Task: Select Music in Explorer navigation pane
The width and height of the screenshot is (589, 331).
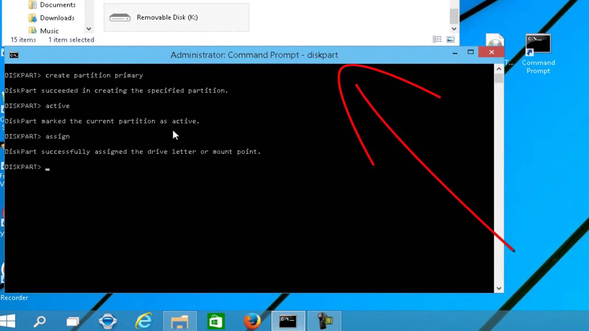Action: (44, 30)
